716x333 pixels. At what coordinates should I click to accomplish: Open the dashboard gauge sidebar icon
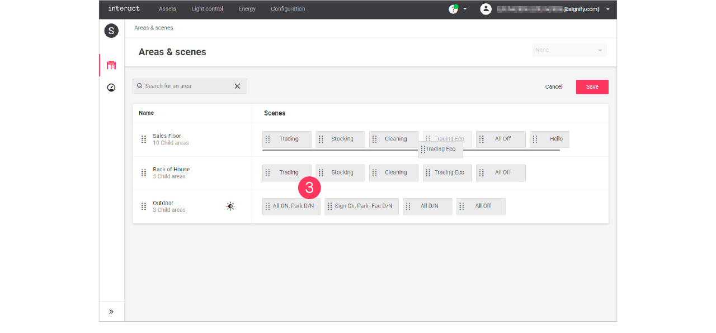(111, 88)
